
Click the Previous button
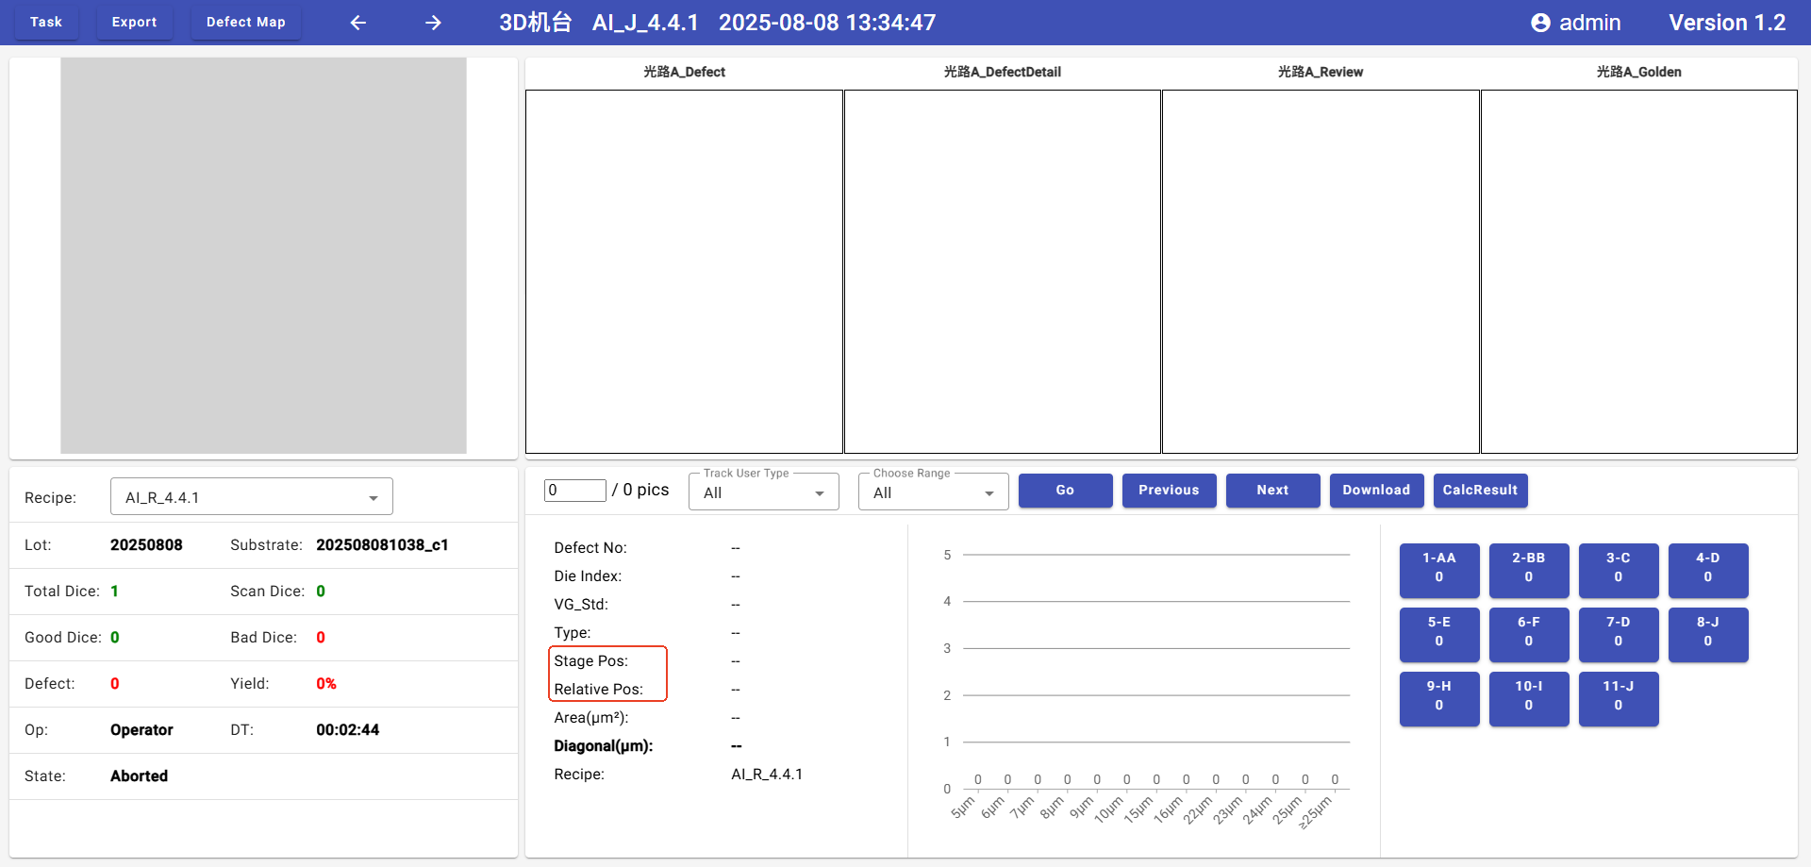point(1169,491)
